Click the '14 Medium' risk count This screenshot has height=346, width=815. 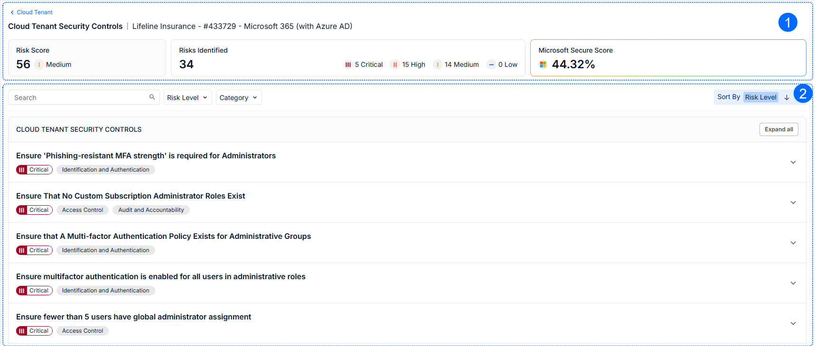(462, 64)
